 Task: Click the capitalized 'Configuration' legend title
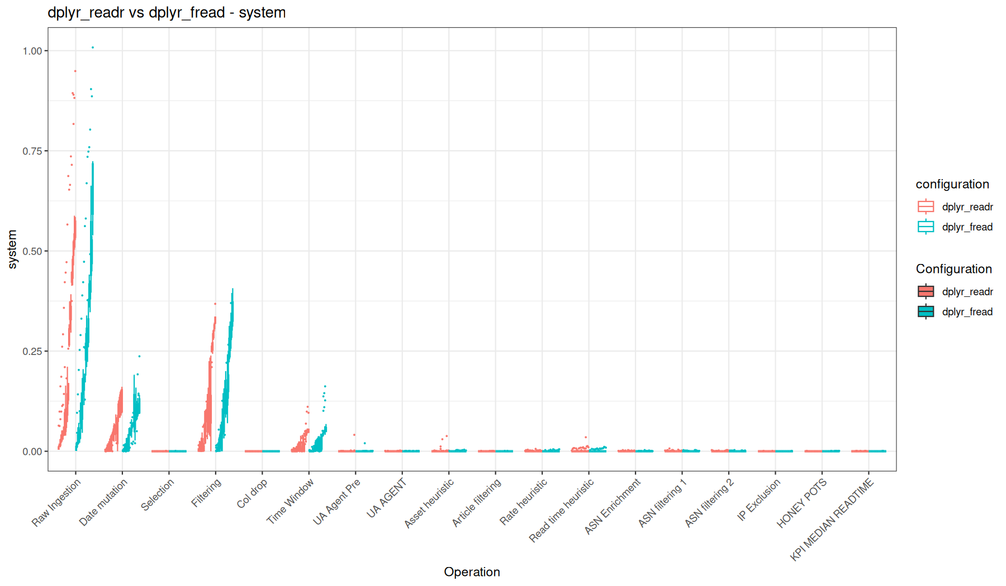coord(954,269)
